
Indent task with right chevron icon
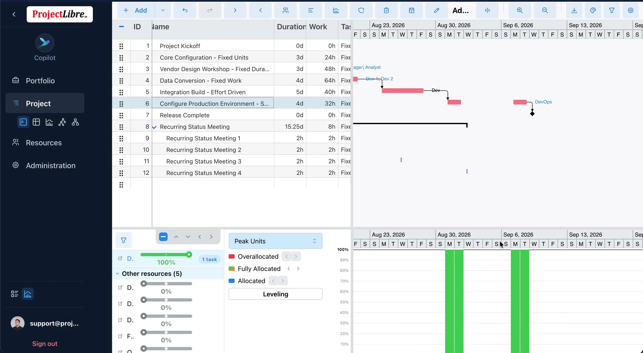[235, 10]
